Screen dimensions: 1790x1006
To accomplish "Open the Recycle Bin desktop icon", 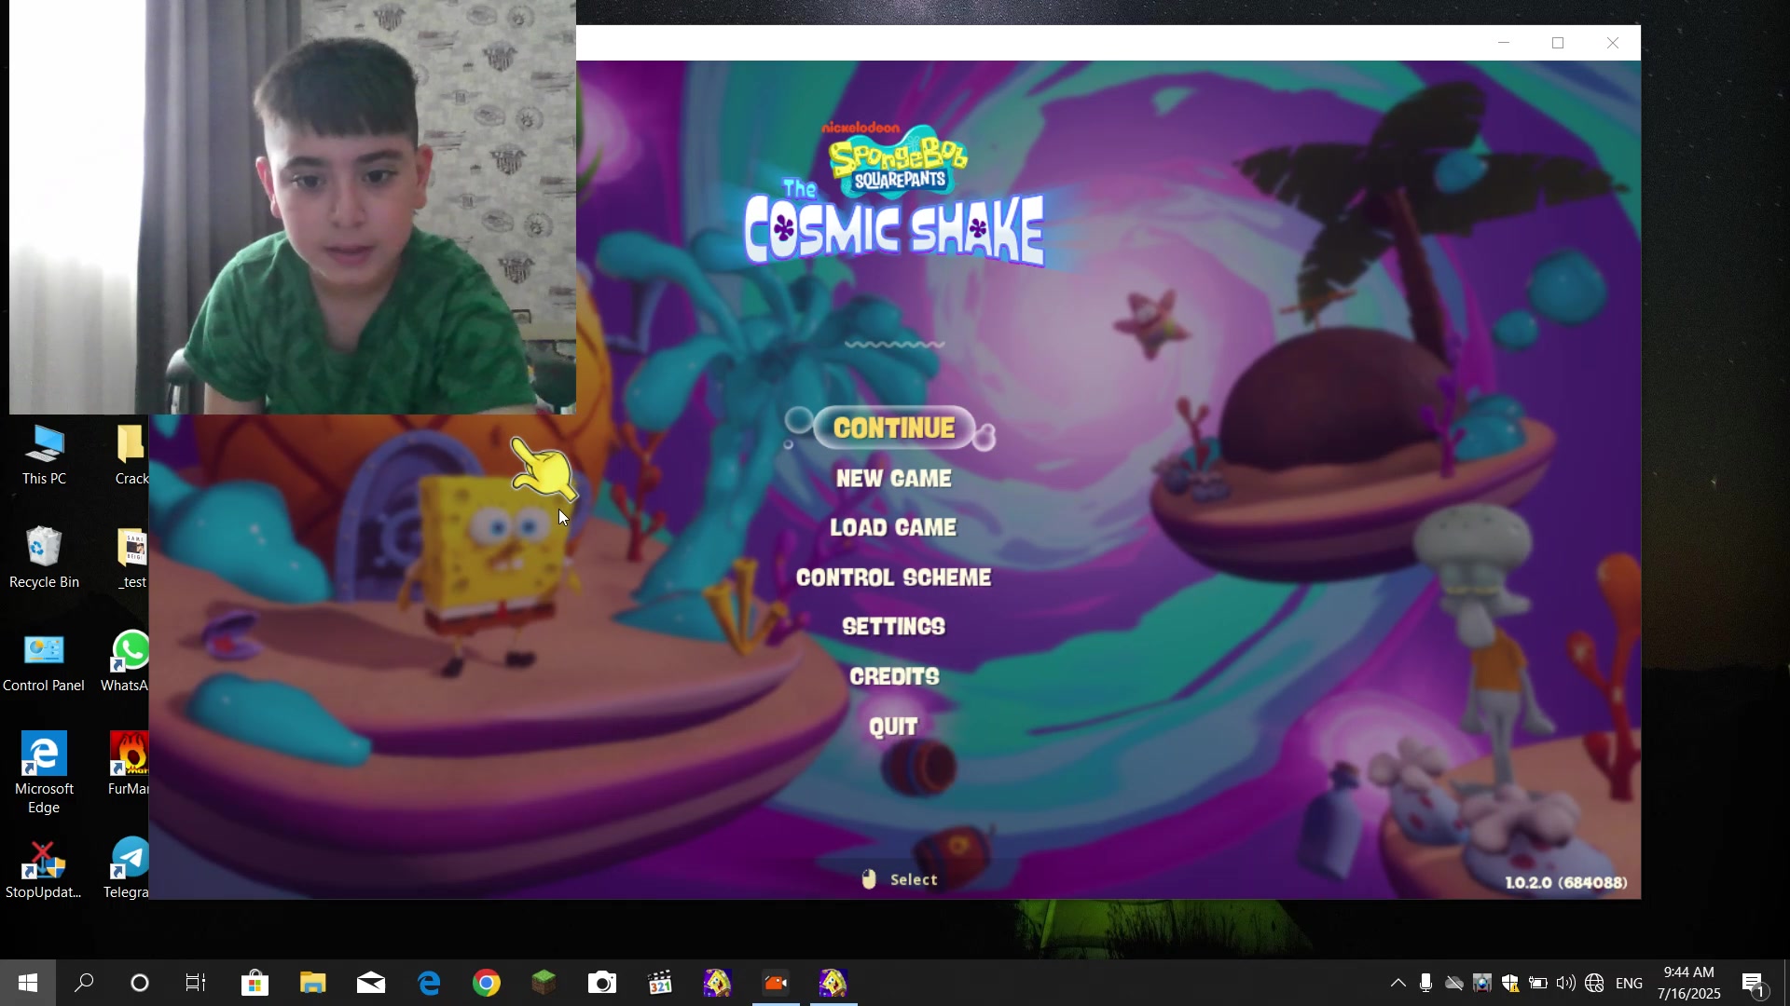I will coord(44,558).
